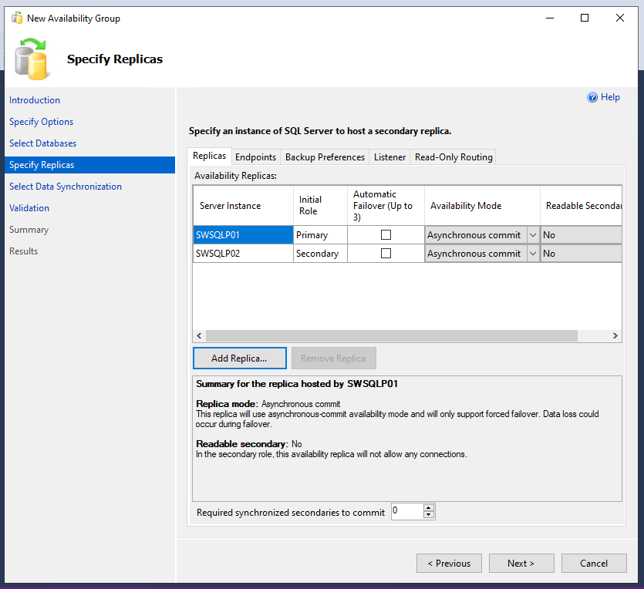Open the Read-Only Routing tab

(x=453, y=157)
